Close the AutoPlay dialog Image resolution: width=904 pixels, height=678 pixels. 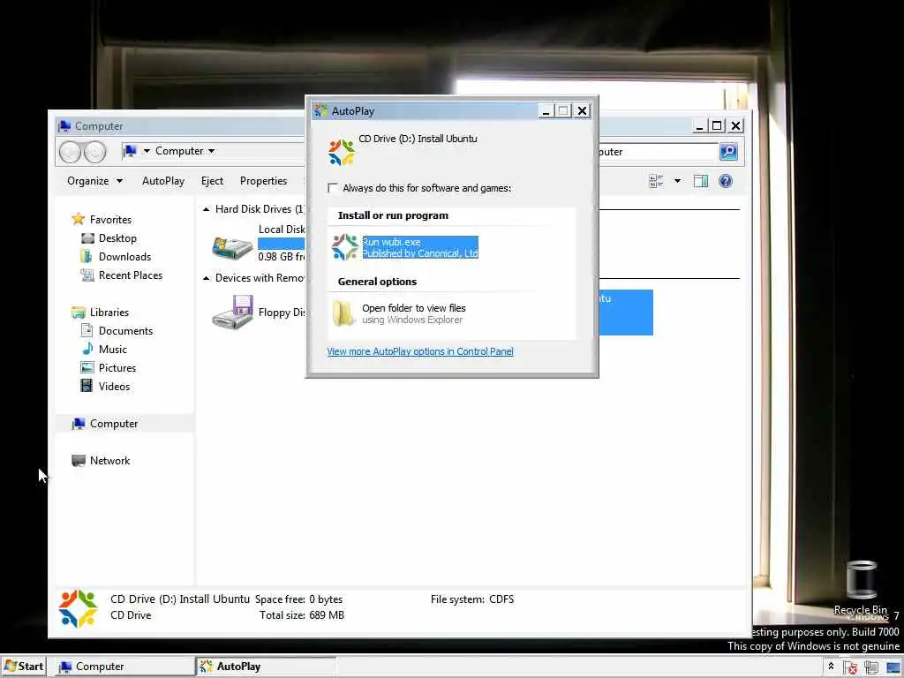click(583, 110)
